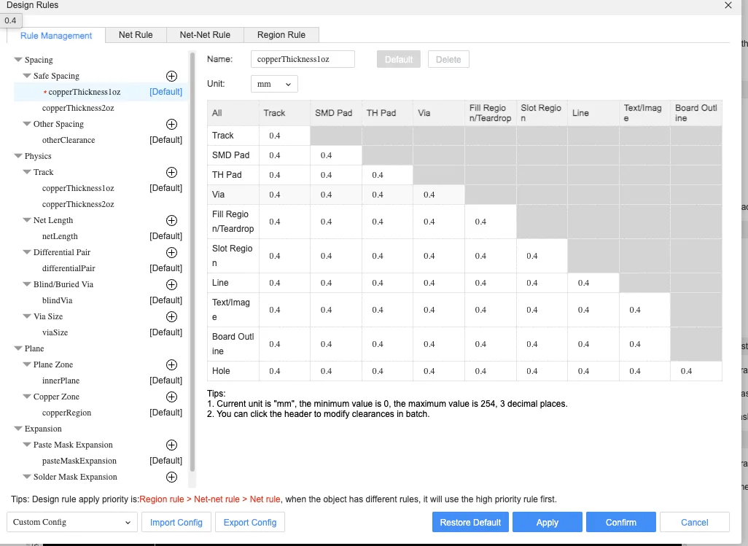Click the Export Config link

pos(249,522)
